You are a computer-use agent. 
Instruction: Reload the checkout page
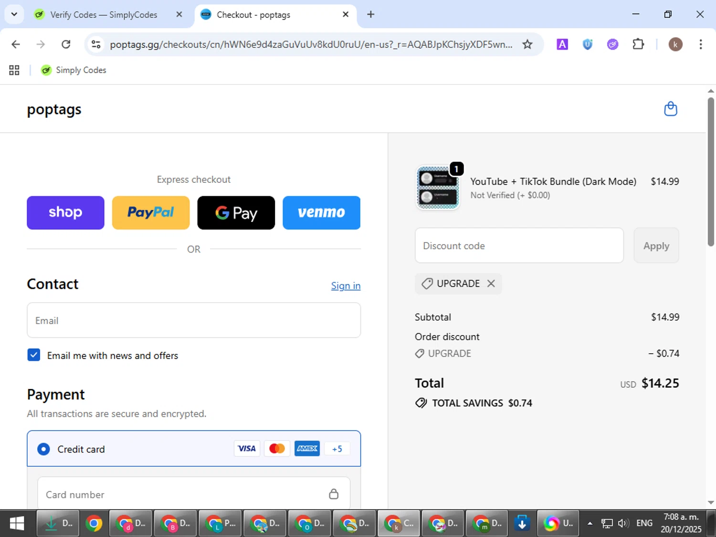(x=66, y=44)
